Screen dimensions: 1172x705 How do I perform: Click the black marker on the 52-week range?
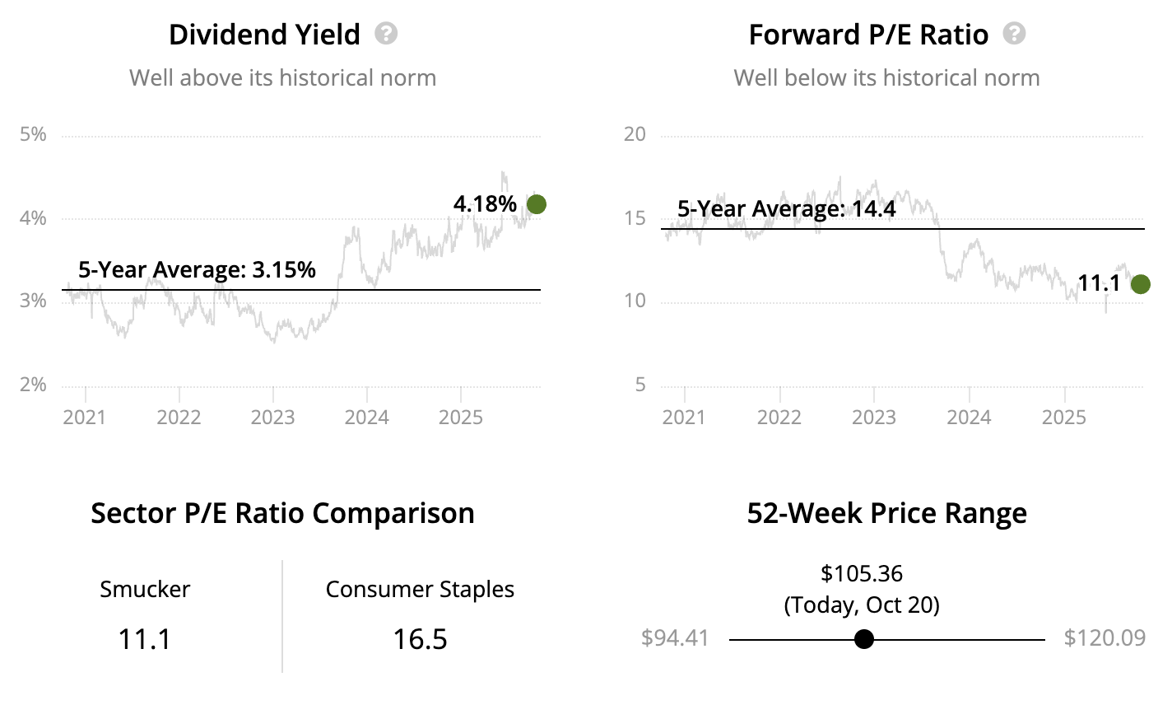pos(863,639)
